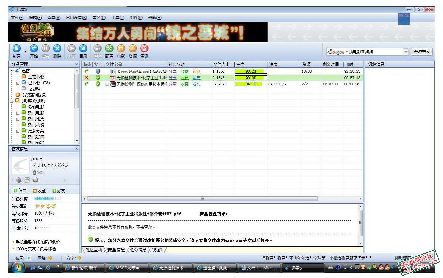Screen dimensions: 443x278
Task: Open the 手机话费在线充值超低价 link
Action: pyautogui.click(x=38, y=242)
